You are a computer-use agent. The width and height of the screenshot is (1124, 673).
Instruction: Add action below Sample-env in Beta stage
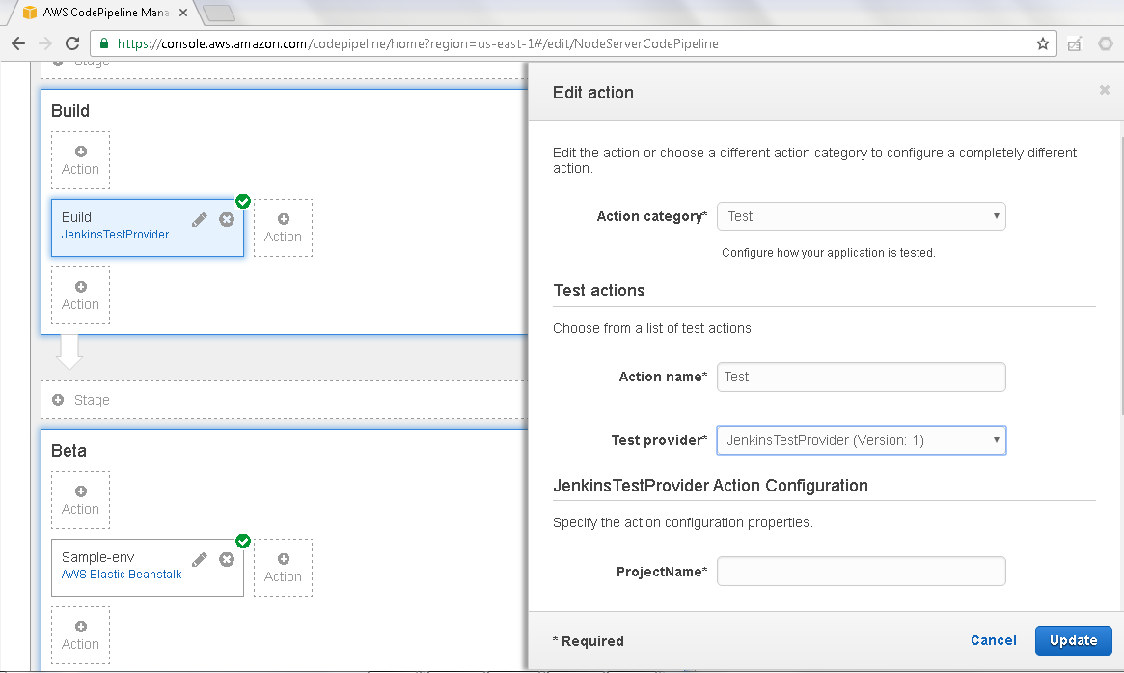coord(80,635)
